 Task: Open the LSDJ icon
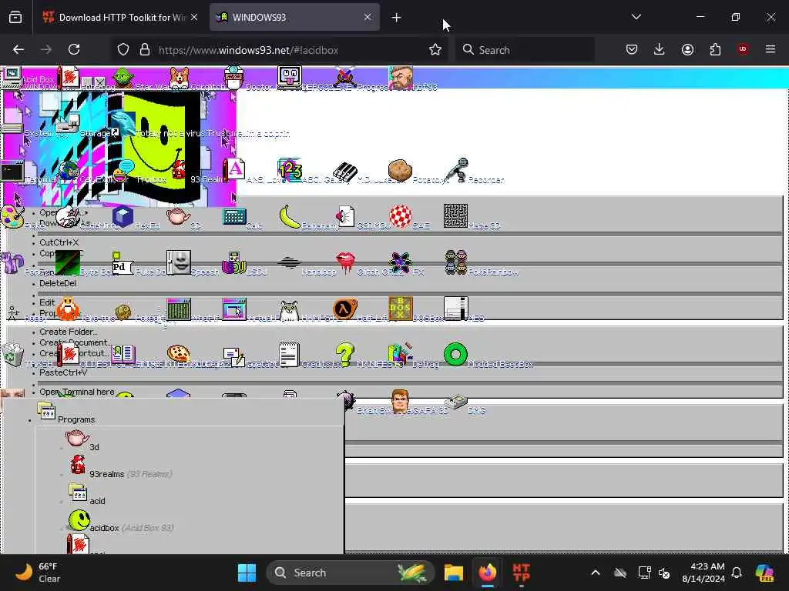click(234, 263)
